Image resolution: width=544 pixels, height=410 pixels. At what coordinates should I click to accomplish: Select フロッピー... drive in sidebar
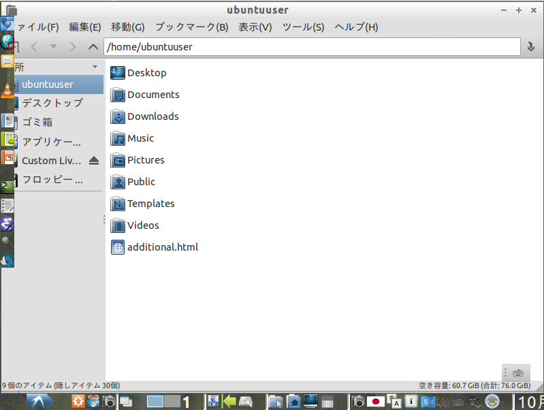coord(59,180)
